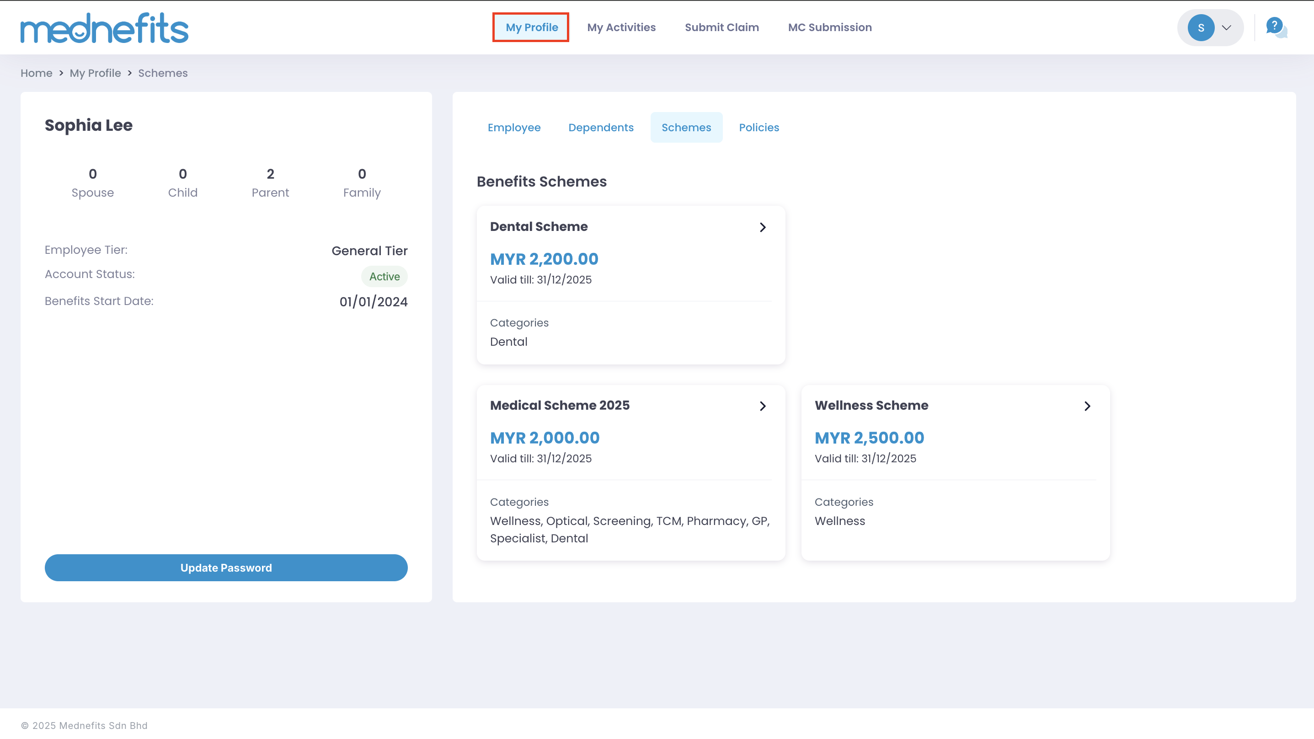
Task: Open MC Submission page
Action: pyautogui.click(x=829, y=27)
